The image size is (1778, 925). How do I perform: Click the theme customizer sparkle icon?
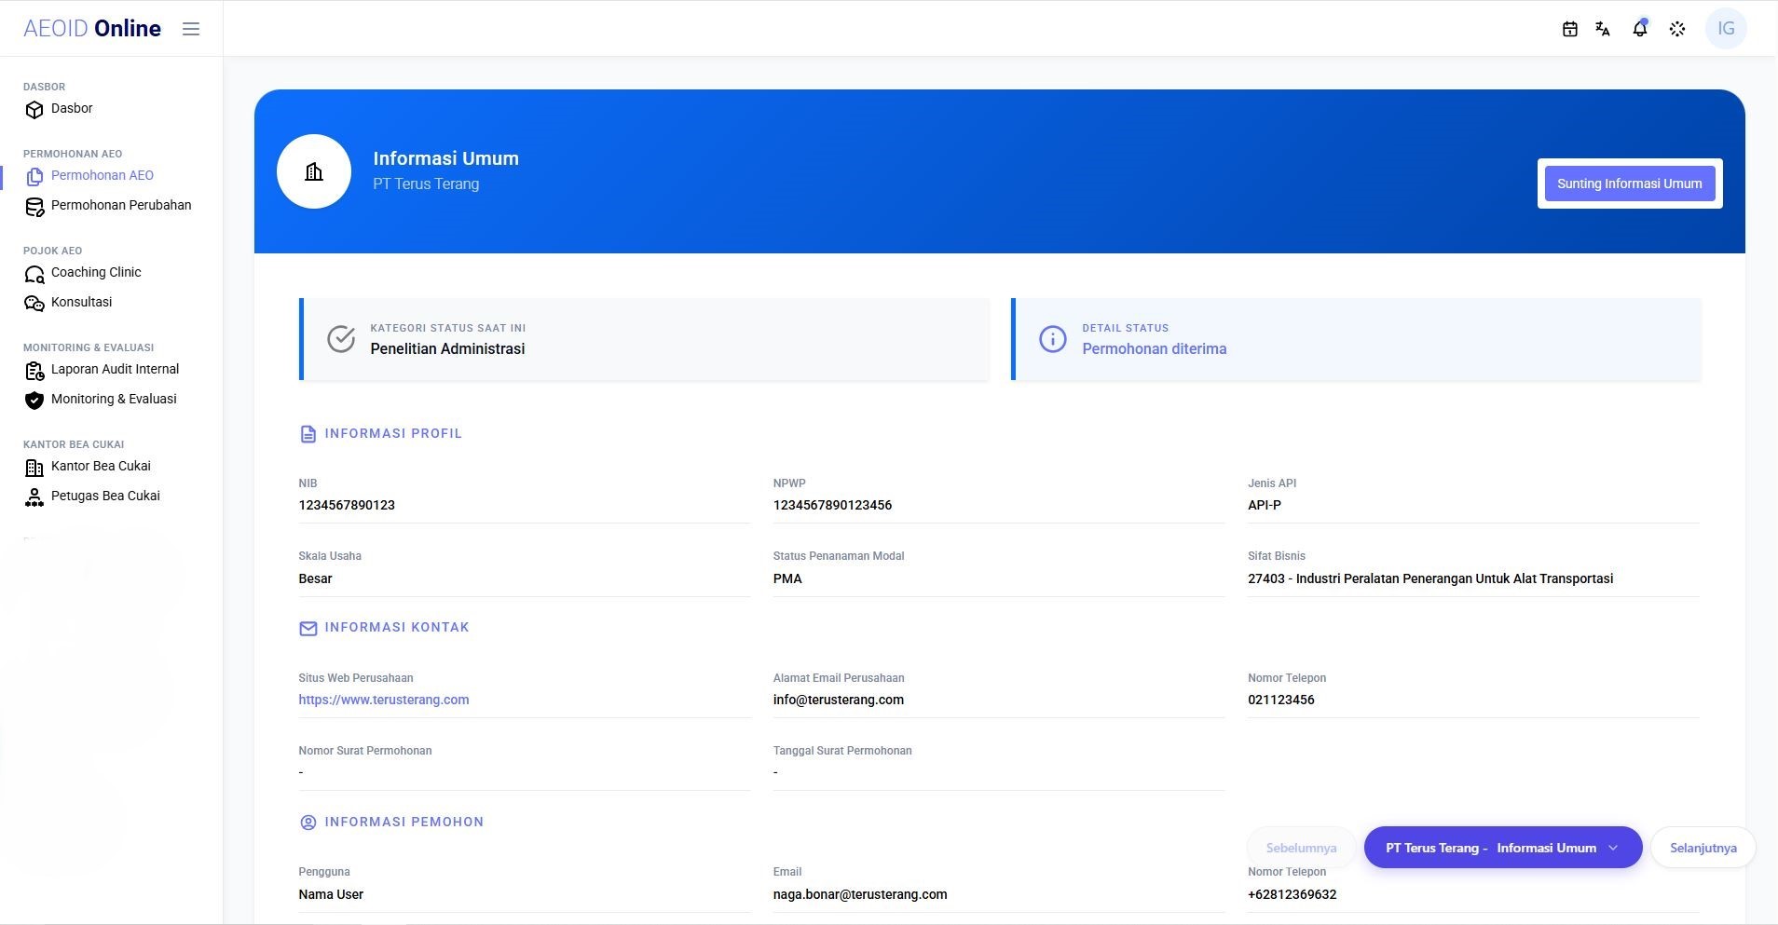point(1677,29)
